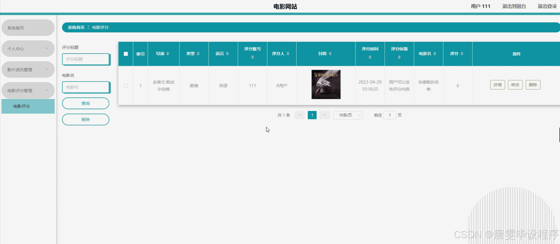Click the 用户可以发布评分内容 title cell

pos(399,86)
